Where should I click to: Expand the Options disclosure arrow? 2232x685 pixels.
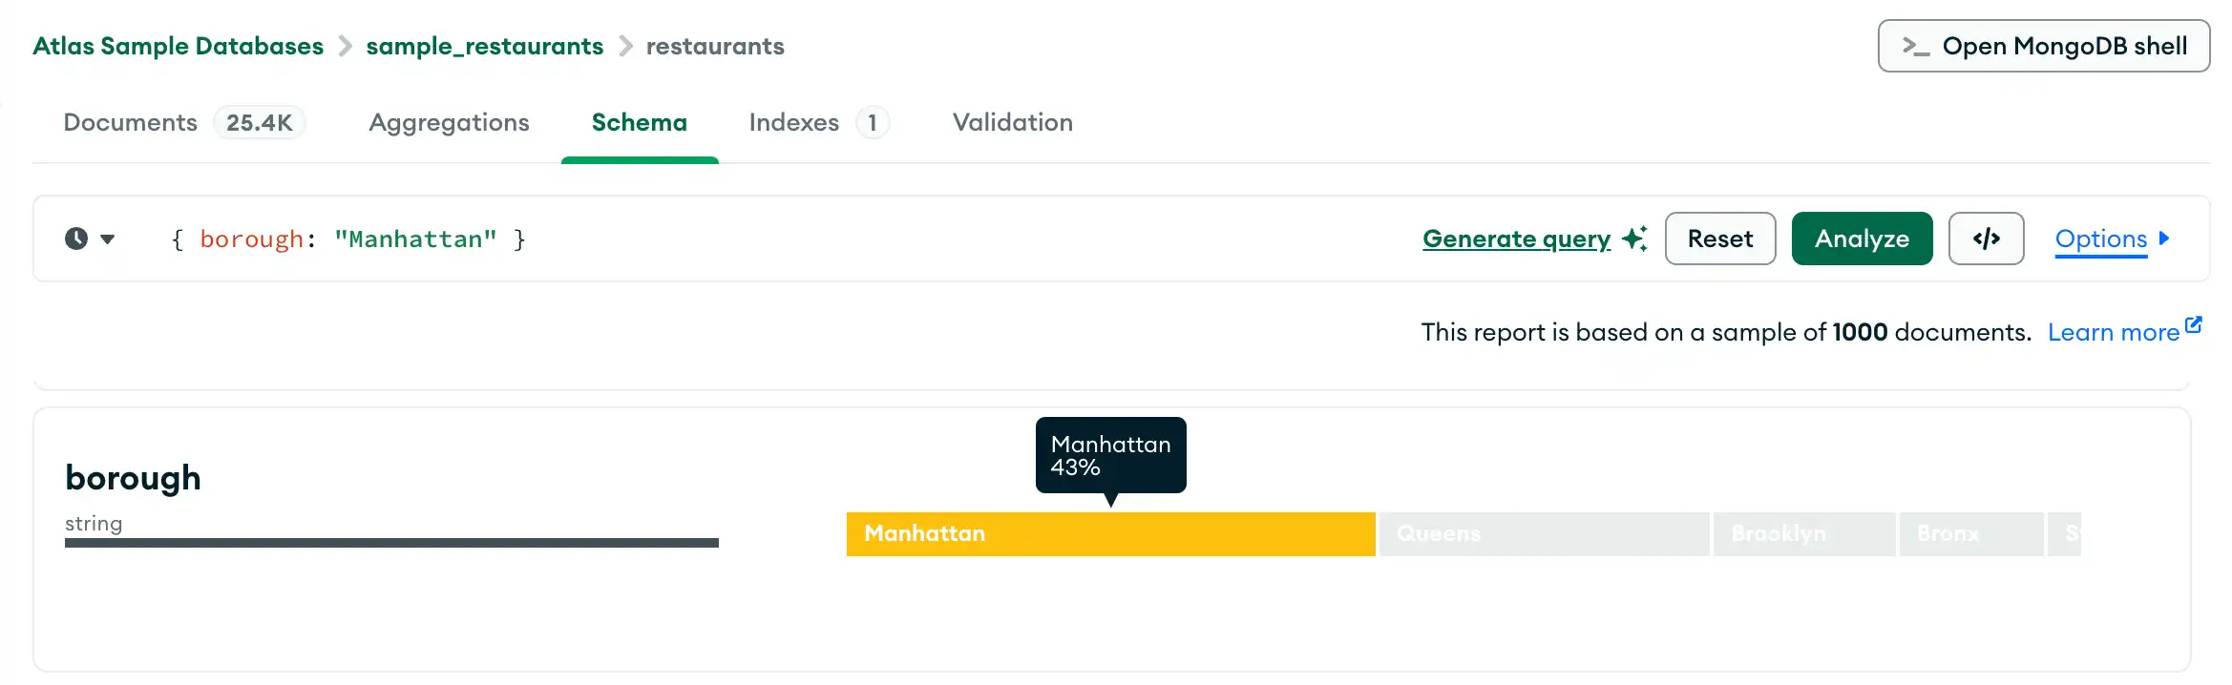[x=2164, y=239]
